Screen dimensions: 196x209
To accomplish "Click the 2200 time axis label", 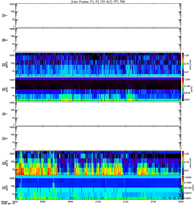I will pos(181,201).
